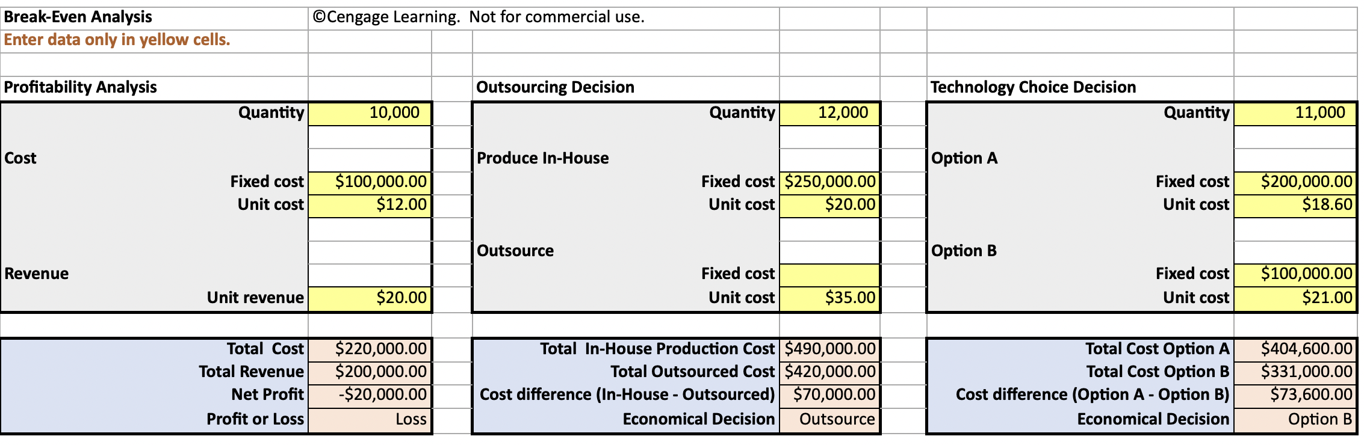This screenshot has height=445, width=1364.
Task: Select the Profitability Analysis quantity cell 10,000
Action: [370, 113]
